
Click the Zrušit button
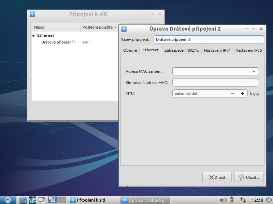point(217,177)
